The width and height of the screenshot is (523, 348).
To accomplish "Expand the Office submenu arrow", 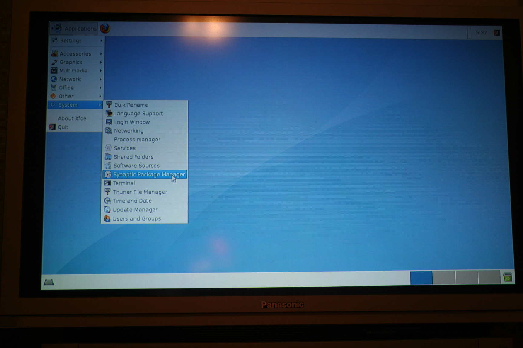I will pos(100,88).
